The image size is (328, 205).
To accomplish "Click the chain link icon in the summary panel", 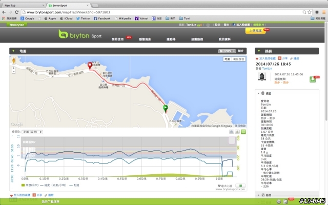I will (291, 58).
